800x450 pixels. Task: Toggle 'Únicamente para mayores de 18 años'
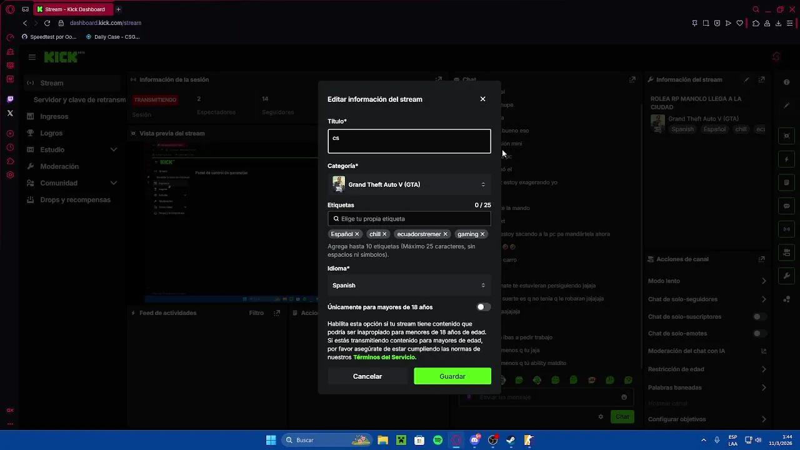(483, 307)
